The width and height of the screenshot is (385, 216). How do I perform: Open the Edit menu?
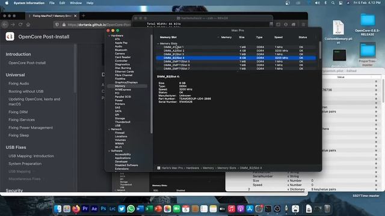coord(62,3)
